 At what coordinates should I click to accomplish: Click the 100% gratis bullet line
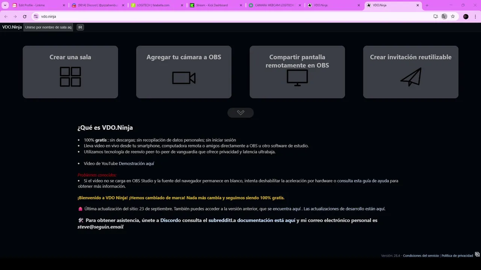160,140
